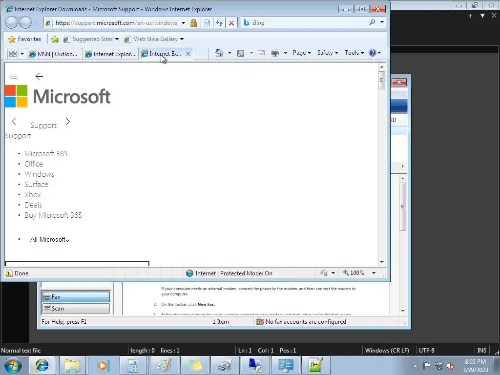The image size is (500, 375).
Task: Open the Page menu
Action: coord(302,53)
